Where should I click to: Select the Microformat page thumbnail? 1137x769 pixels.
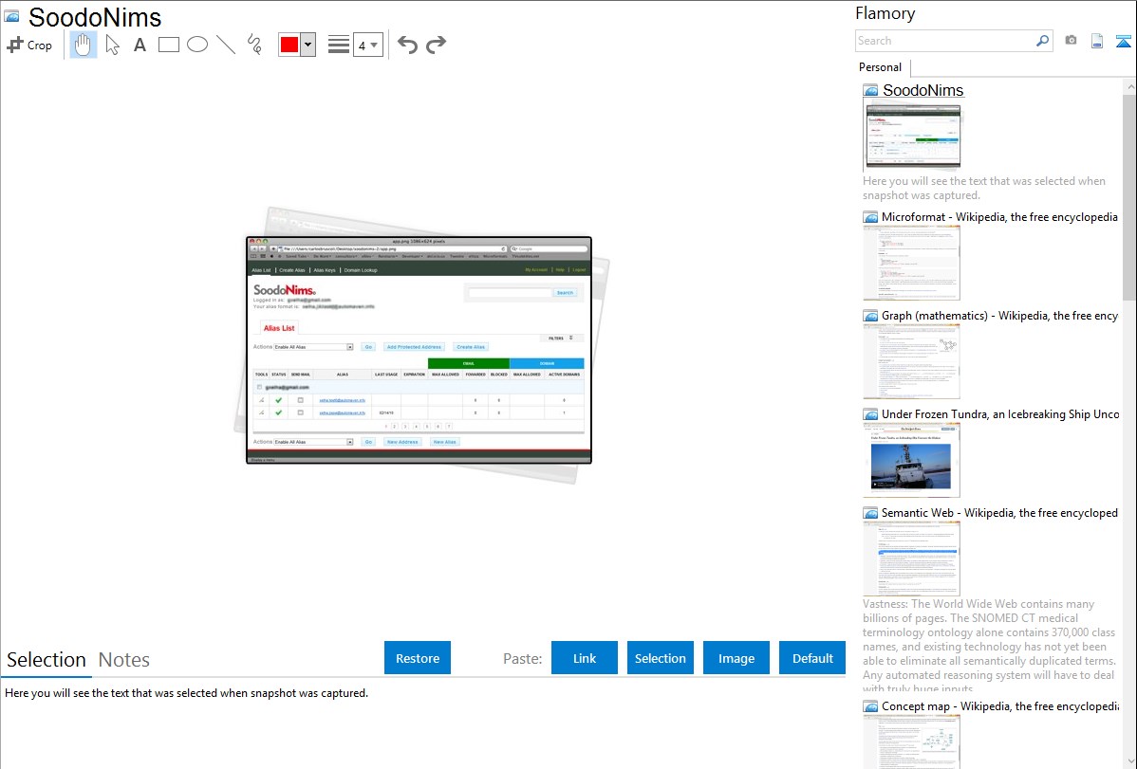tap(911, 263)
